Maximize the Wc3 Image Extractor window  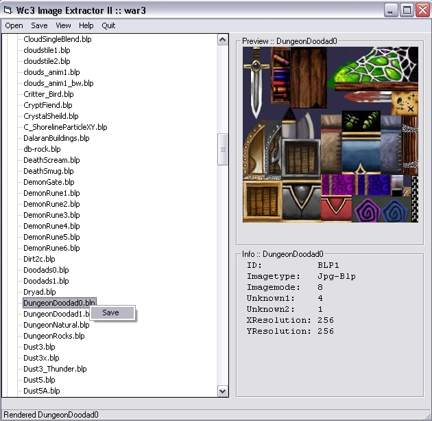click(407, 10)
